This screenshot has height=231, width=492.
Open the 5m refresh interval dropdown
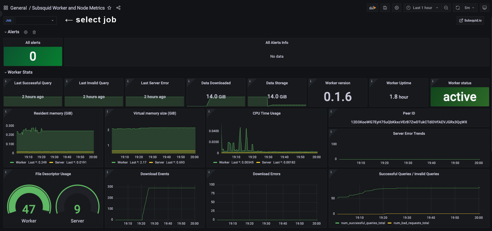[469, 8]
